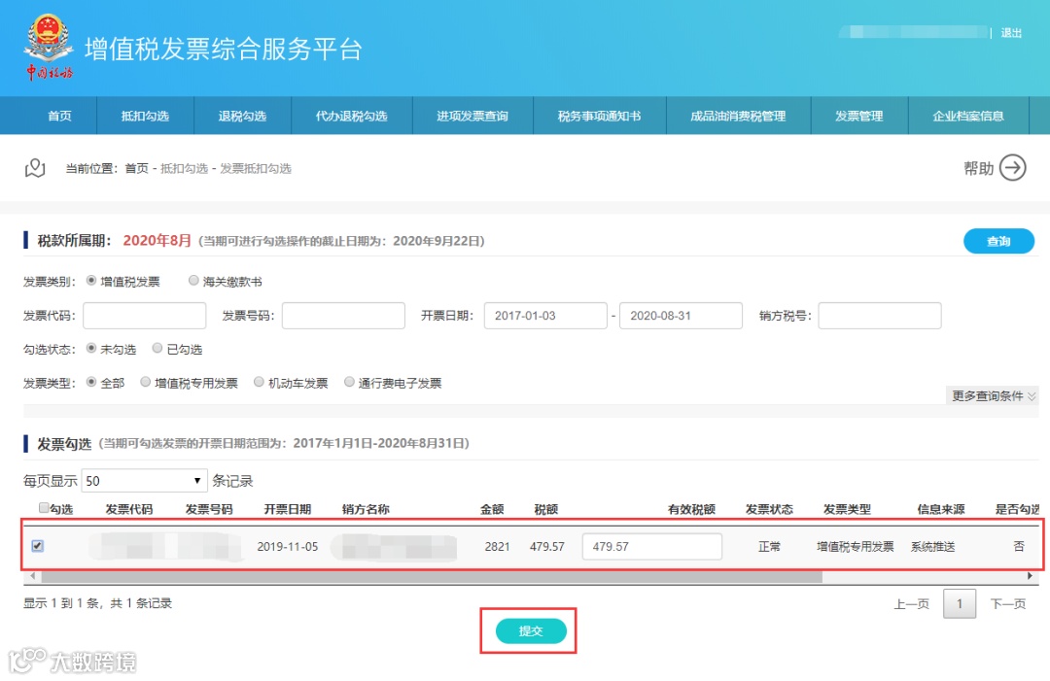Viewport: 1050px width, 681px height.
Task: Toggle the select-all 勾选 header checkbox
Action: [44, 508]
